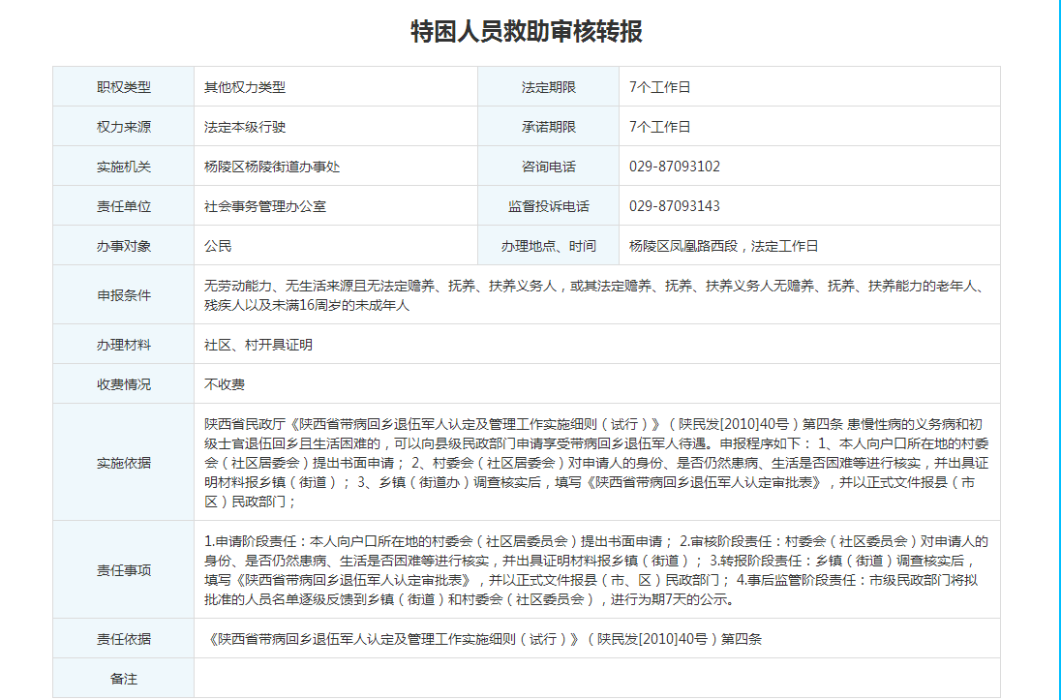Click the 监督投诉电话 label cell

pos(548,206)
